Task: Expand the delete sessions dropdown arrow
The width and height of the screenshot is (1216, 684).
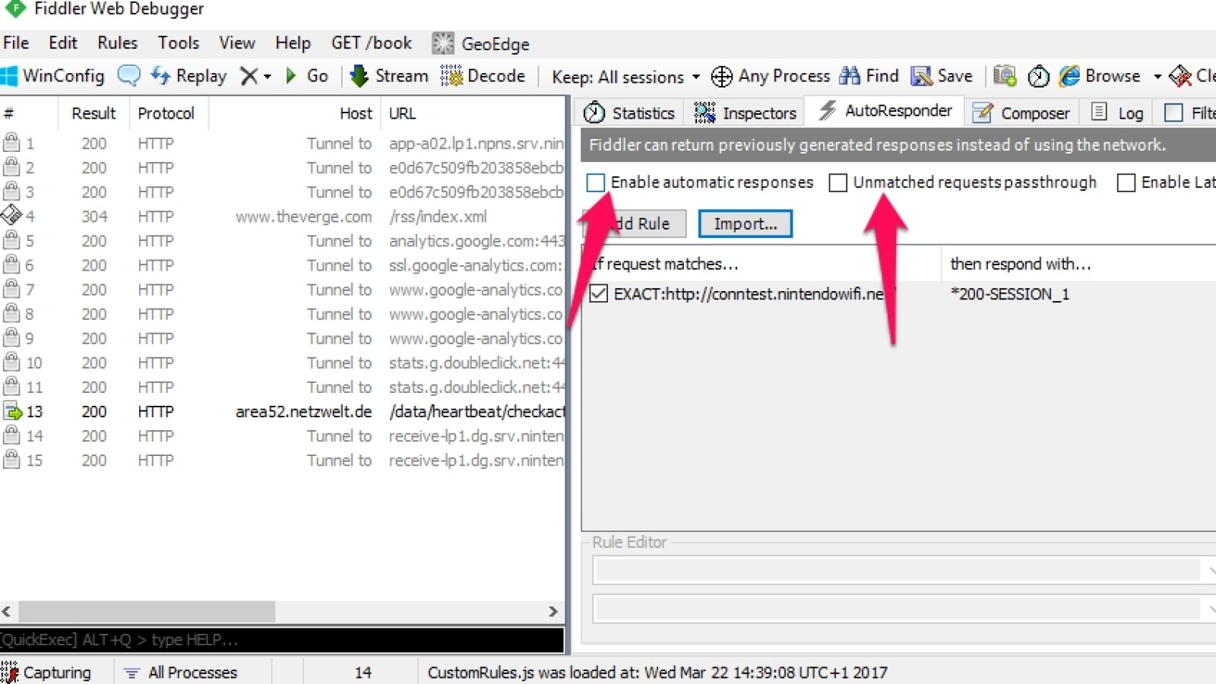Action: click(266, 76)
